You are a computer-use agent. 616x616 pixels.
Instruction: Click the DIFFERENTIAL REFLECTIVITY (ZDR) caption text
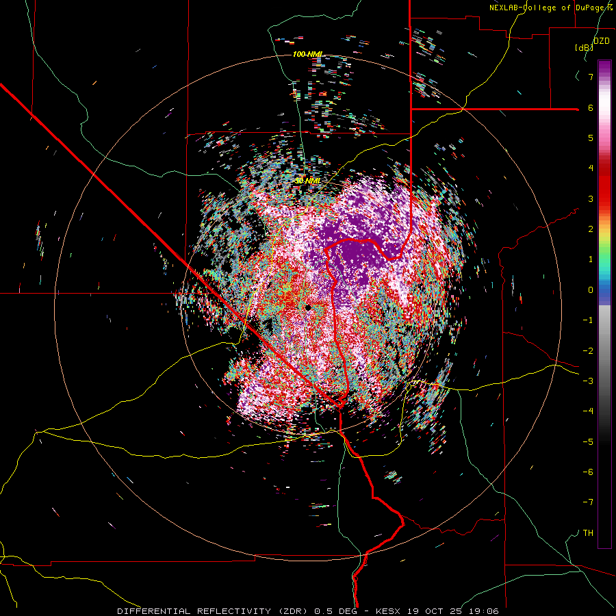pos(214,611)
